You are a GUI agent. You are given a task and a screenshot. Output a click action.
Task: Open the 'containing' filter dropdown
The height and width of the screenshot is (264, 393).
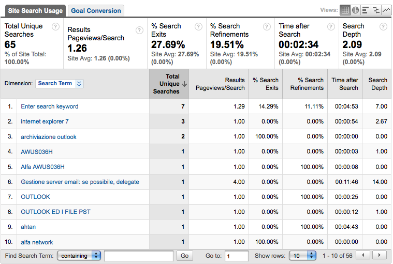coord(79,256)
